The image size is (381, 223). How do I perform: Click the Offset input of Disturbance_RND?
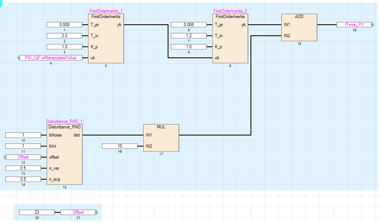(x=23, y=157)
